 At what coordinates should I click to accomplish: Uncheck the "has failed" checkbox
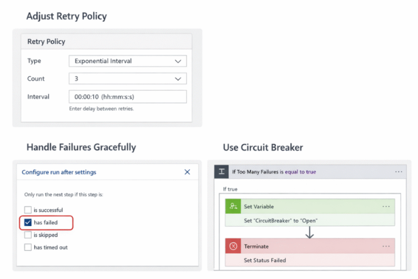point(28,222)
